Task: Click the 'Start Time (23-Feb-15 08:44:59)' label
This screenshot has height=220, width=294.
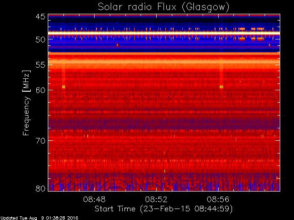Action: tap(164, 209)
